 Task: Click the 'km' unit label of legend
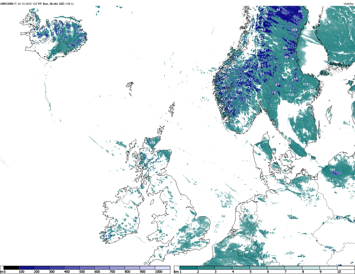(176, 272)
